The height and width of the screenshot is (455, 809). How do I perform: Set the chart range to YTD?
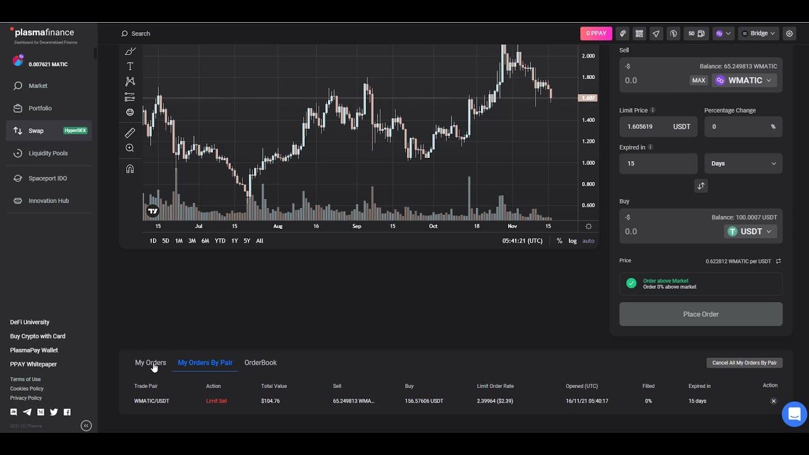220,241
